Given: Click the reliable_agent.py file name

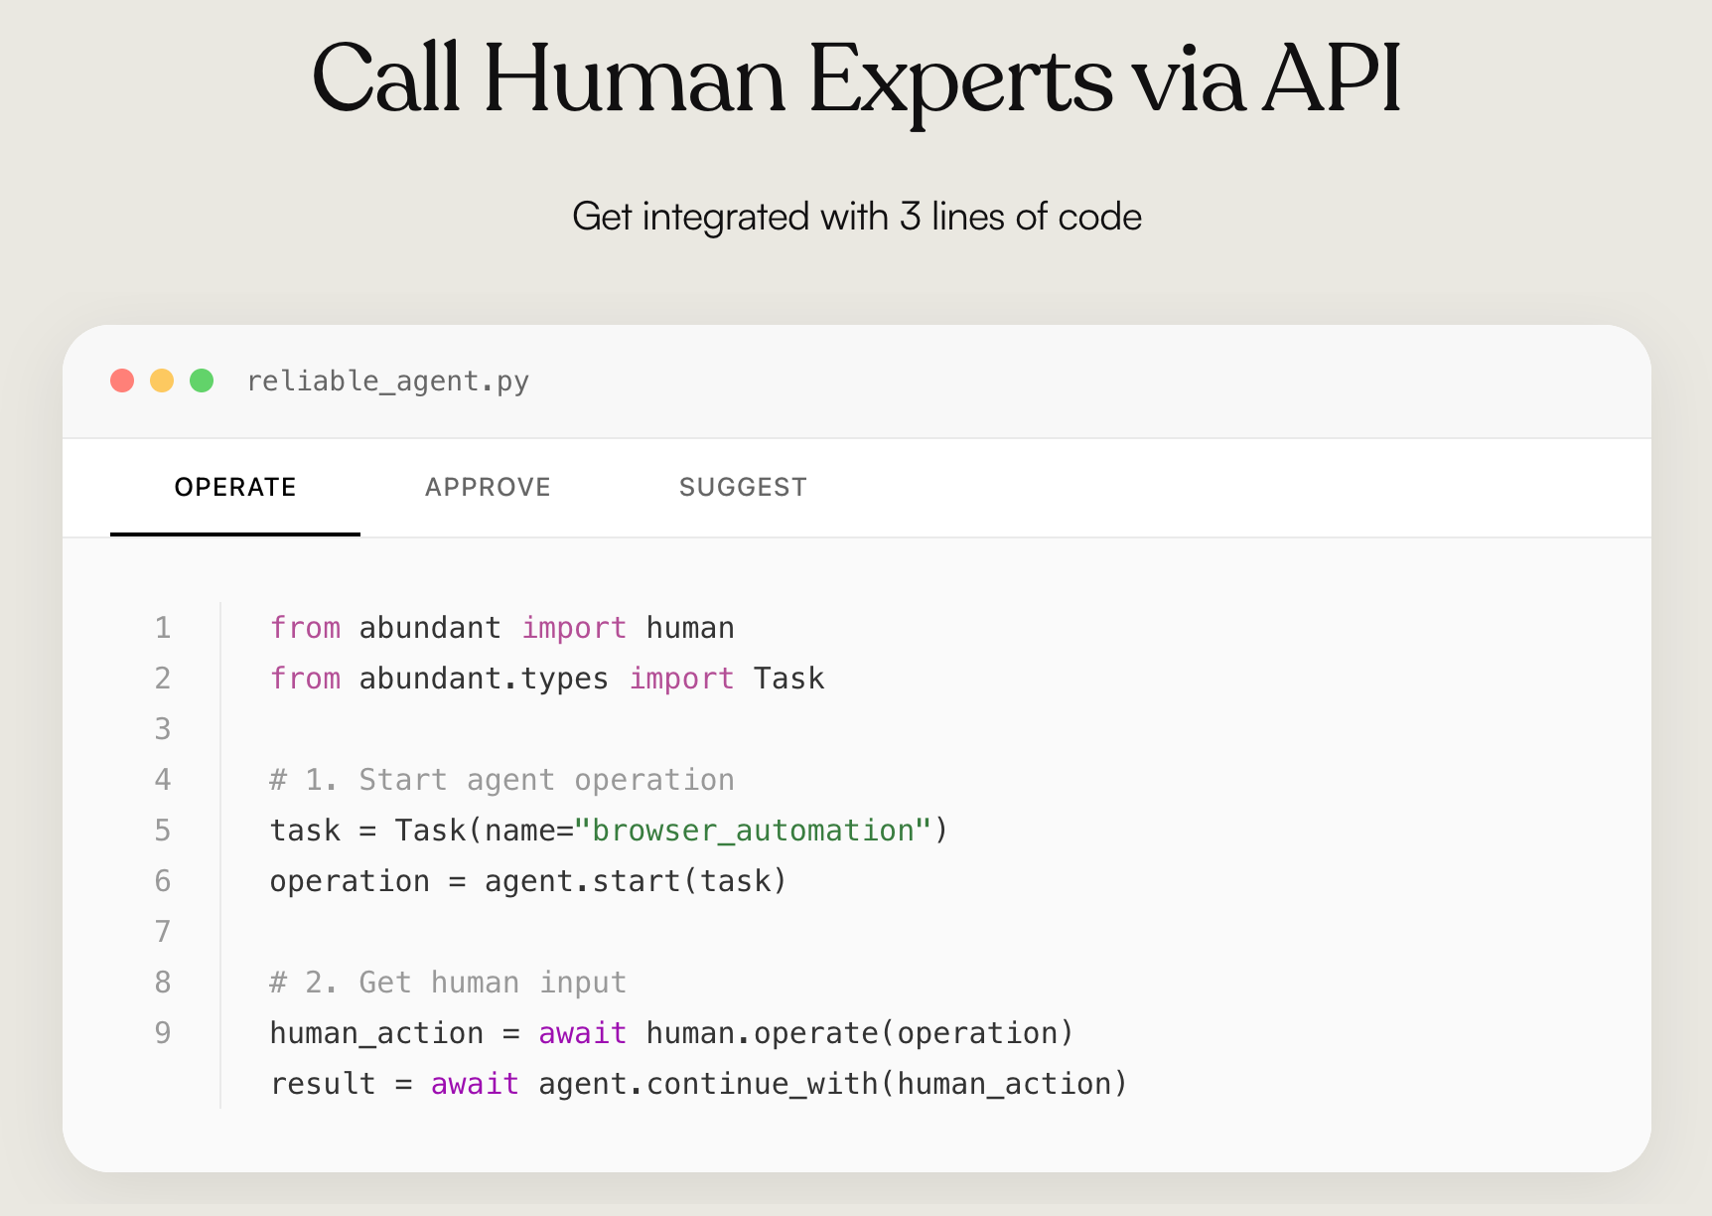Looking at the screenshot, I should (x=387, y=381).
